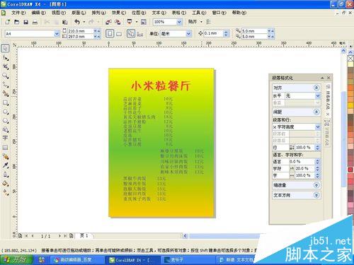
Task: Click the Export icon
Action: (118, 22)
